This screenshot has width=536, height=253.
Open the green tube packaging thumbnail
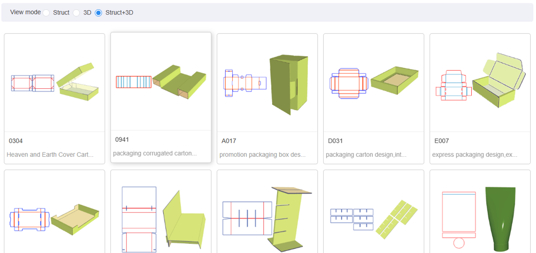[480, 212]
